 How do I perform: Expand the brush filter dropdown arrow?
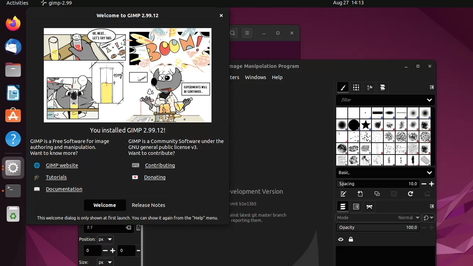click(429, 100)
